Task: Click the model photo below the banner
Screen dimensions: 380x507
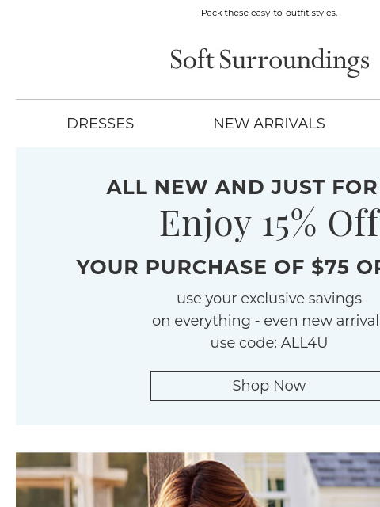Action: (x=198, y=480)
